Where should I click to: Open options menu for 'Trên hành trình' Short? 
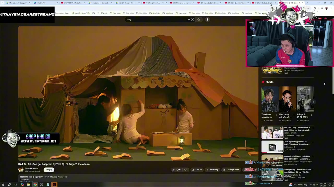[276, 115]
